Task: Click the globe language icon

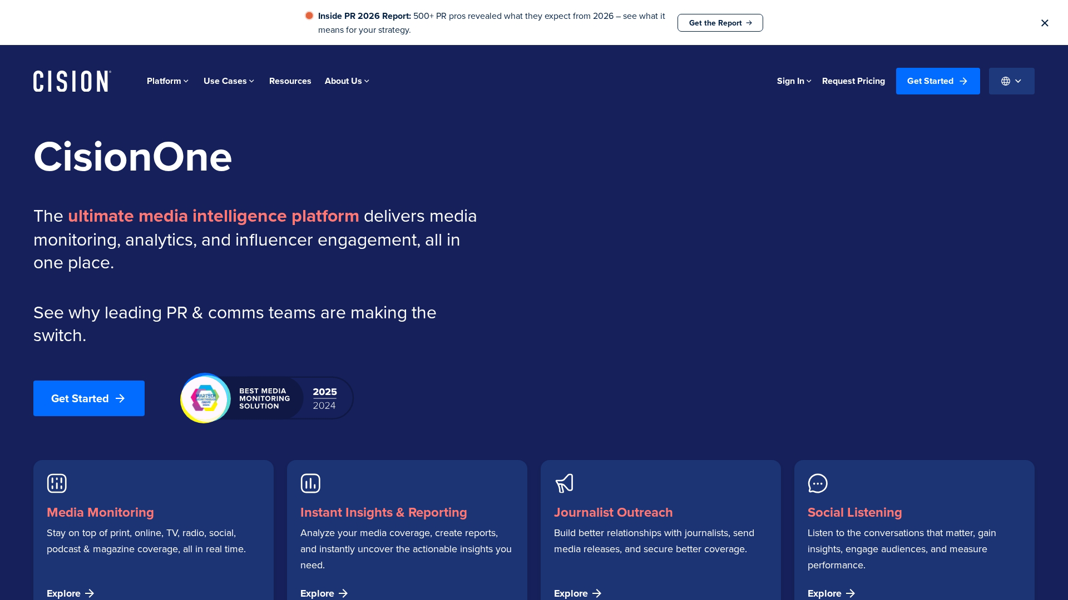Action: 1006,81
